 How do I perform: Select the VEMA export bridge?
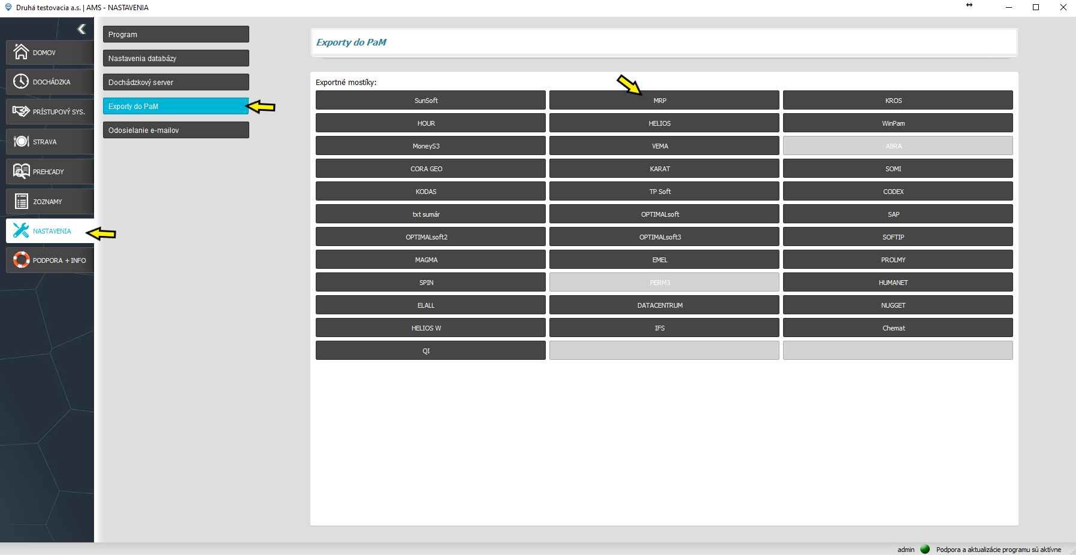(x=664, y=145)
